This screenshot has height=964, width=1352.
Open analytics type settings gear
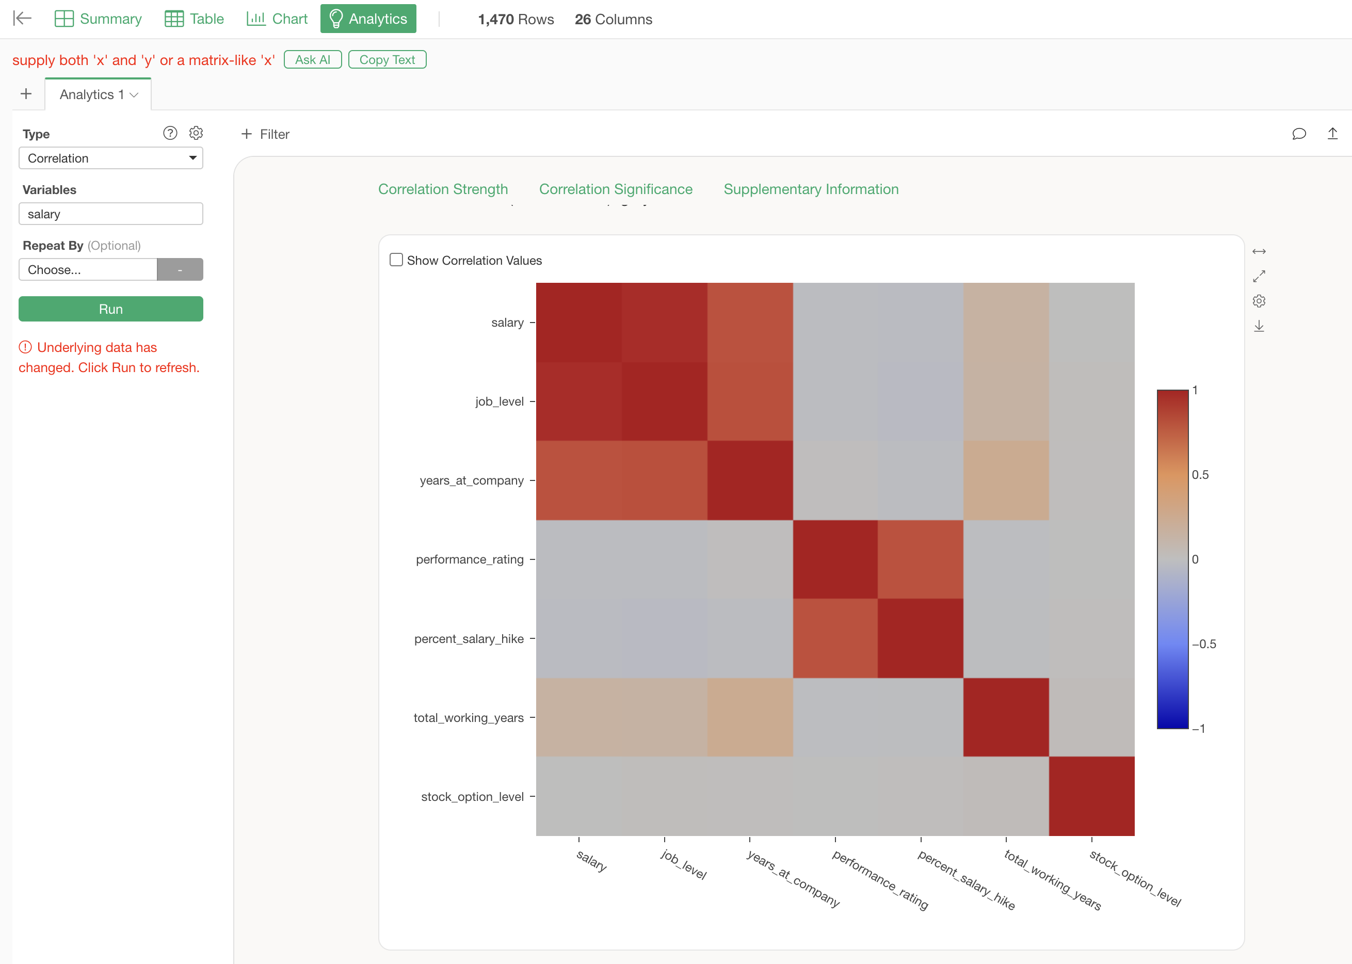(196, 133)
